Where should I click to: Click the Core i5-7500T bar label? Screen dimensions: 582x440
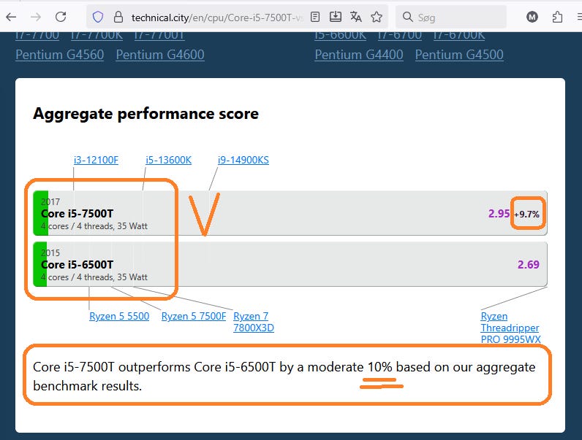(77, 214)
